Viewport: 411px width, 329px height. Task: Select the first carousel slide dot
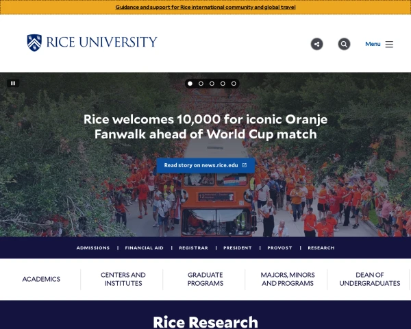[x=190, y=84]
